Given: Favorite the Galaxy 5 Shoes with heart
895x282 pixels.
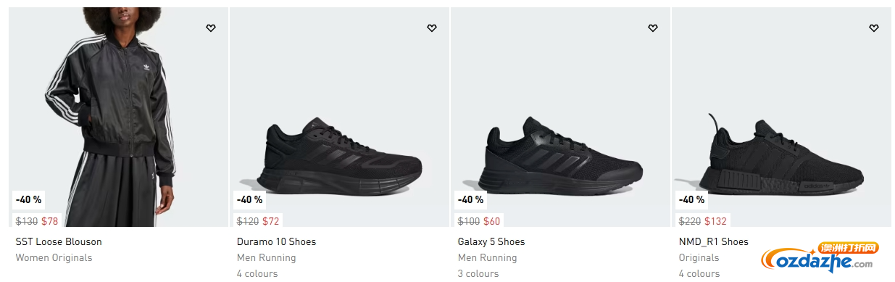Looking at the screenshot, I should click(x=652, y=28).
